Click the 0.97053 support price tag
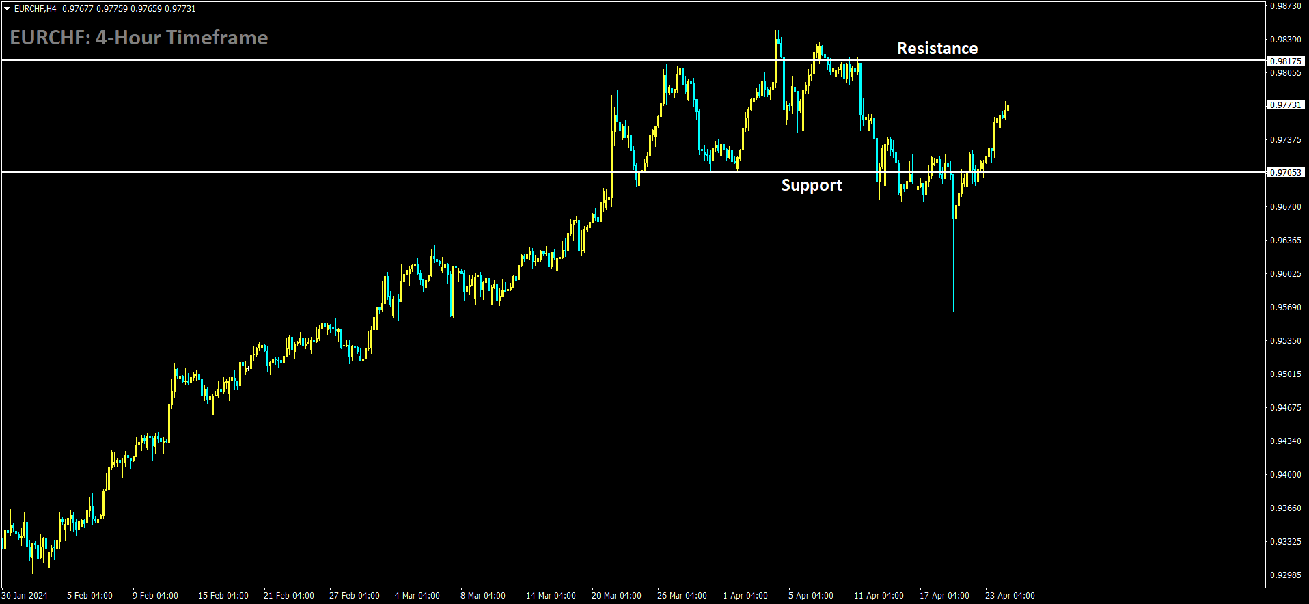Image resolution: width=1309 pixels, height=604 pixels. (x=1286, y=172)
